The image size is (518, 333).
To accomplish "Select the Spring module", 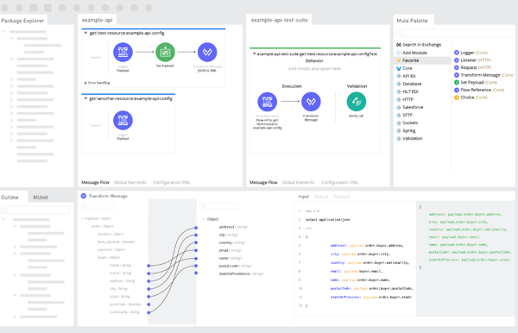I will point(406,130).
